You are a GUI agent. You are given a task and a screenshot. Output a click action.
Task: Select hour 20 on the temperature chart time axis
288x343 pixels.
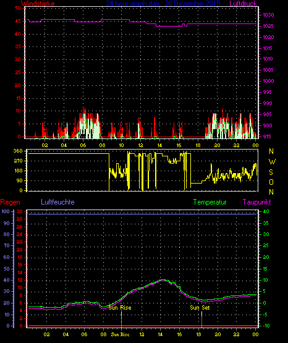coord(218,334)
